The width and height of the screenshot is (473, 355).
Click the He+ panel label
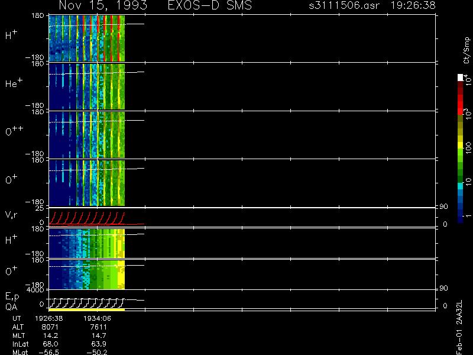(14, 83)
